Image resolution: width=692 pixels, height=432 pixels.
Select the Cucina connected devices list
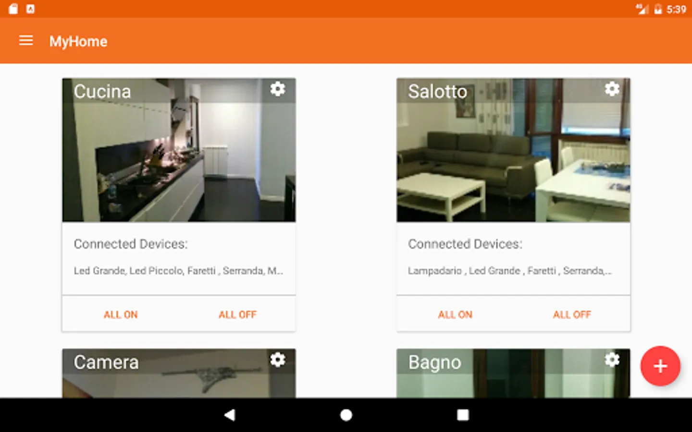178,271
